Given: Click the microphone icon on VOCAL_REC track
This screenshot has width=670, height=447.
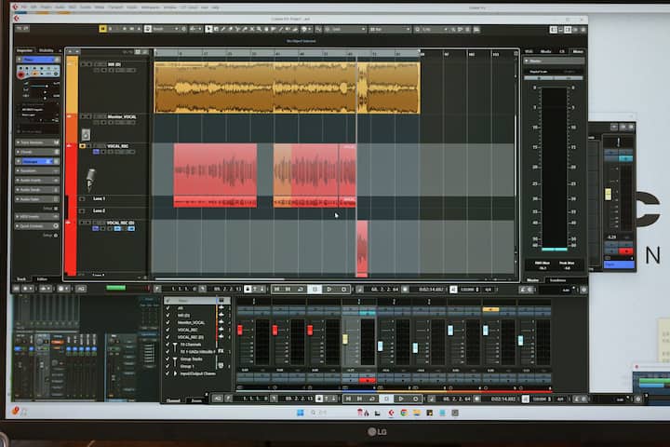Looking at the screenshot, I should click(90, 177).
